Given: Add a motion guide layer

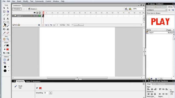Looking at the screenshot, I should click(16, 25).
